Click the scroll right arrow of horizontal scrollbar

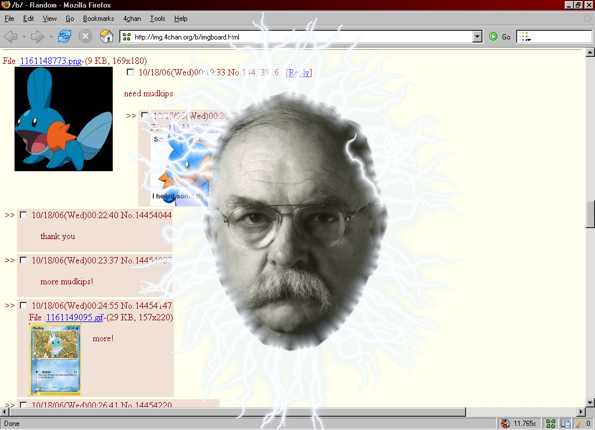[x=581, y=411]
